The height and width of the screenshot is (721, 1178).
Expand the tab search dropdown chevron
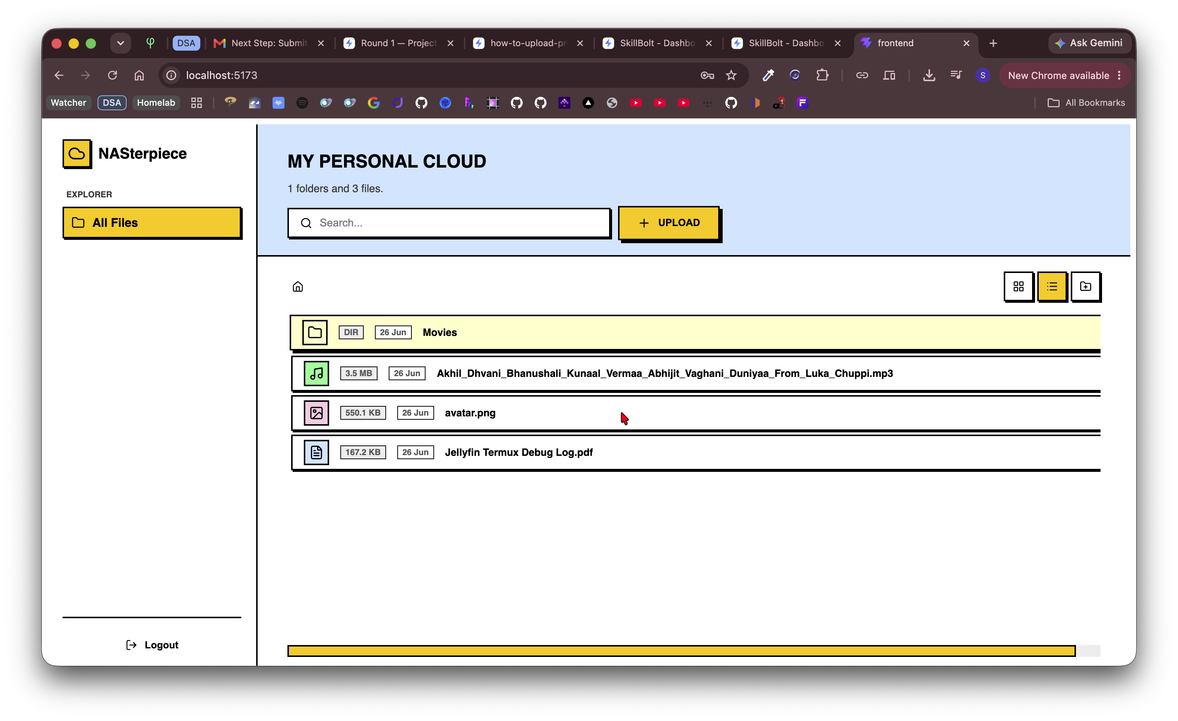point(121,43)
